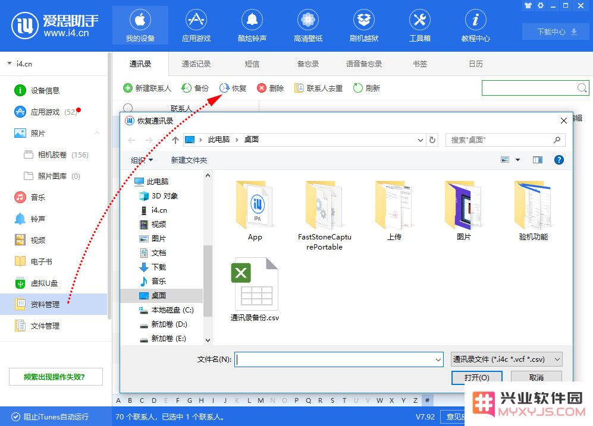Open the 工具箱 toolbox icon

point(420,26)
